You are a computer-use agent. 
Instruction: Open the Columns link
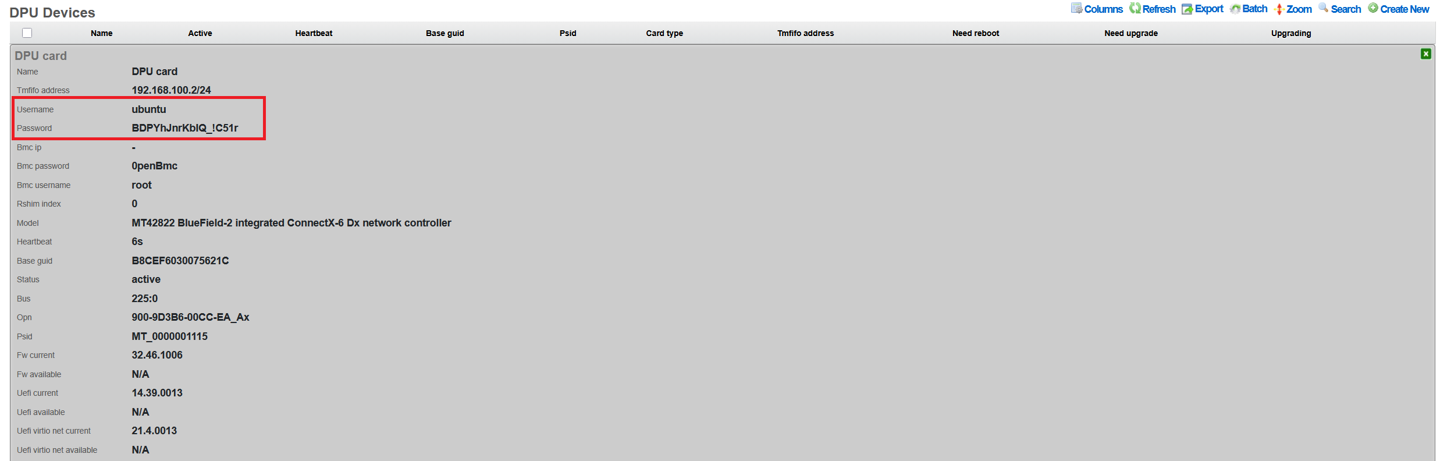(1103, 9)
